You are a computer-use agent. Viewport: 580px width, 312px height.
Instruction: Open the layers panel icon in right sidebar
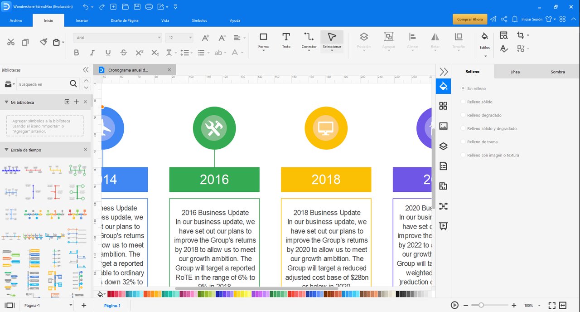click(443, 146)
